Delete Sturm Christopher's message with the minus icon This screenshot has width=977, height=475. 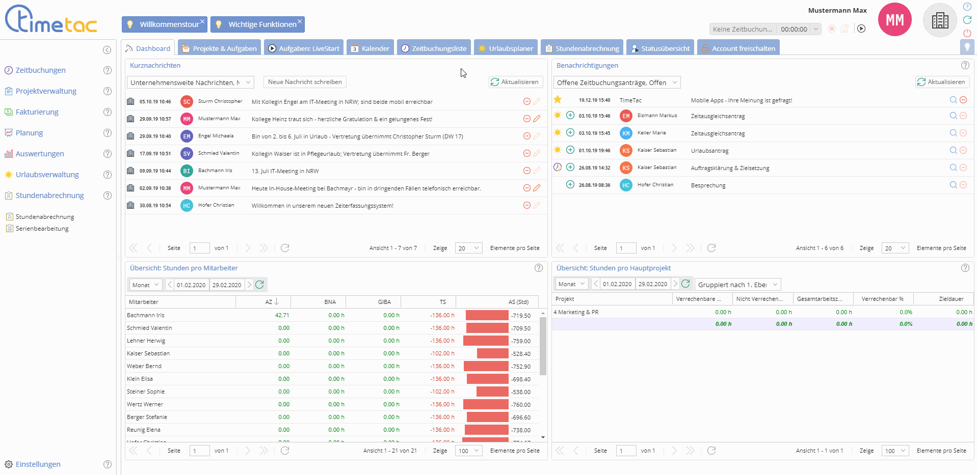point(527,102)
